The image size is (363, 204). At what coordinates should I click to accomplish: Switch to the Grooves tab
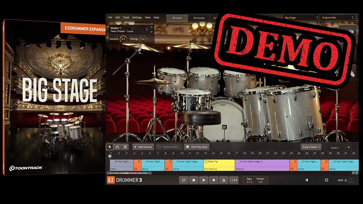tap(199, 18)
